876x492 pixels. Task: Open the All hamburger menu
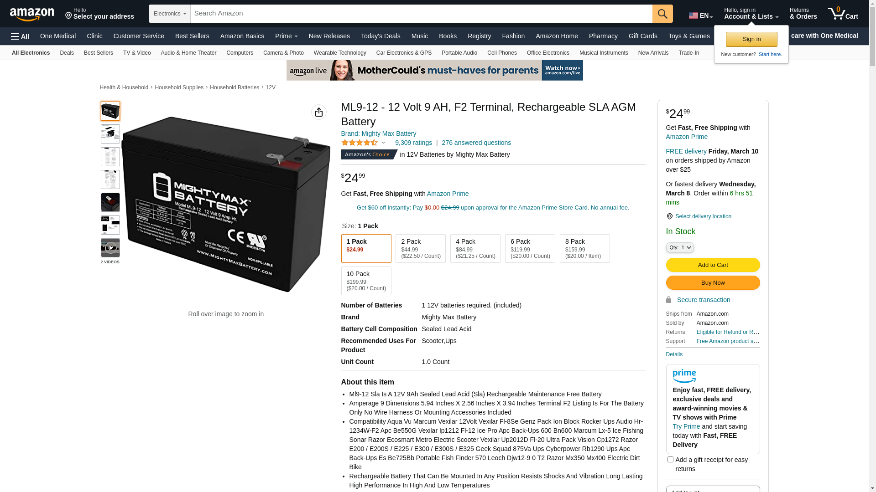coord(20,36)
